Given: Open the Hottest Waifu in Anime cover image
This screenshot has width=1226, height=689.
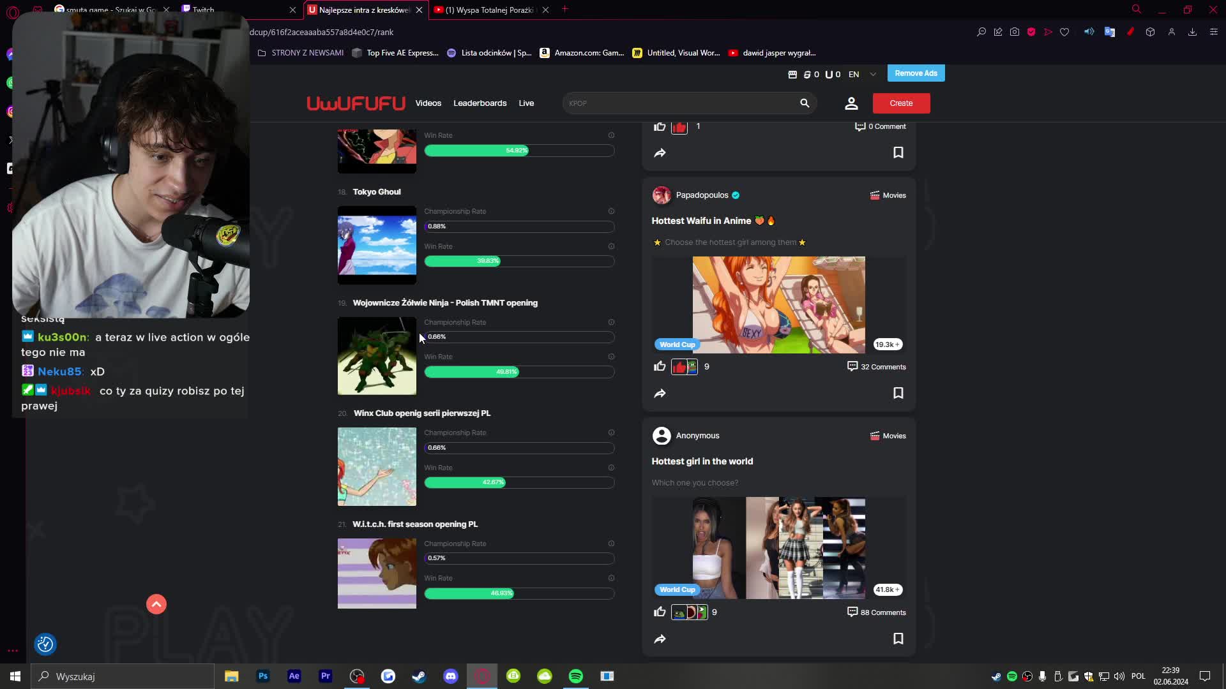Looking at the screenshot, I should click(779, 305).
